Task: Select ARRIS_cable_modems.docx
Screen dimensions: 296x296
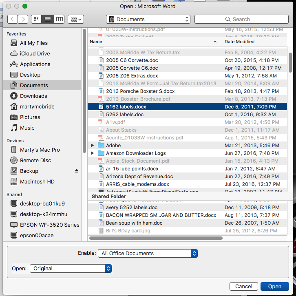Action: 187,184
